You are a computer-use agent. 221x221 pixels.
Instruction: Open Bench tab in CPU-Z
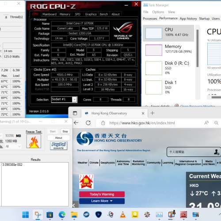tap(104, 14)
